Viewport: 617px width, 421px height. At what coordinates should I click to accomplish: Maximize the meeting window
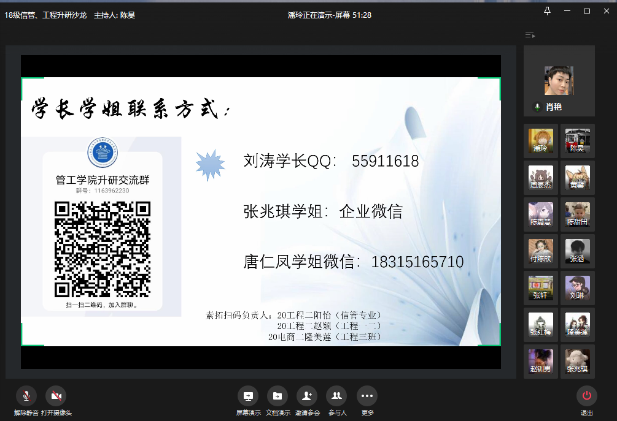click(586, 11)
